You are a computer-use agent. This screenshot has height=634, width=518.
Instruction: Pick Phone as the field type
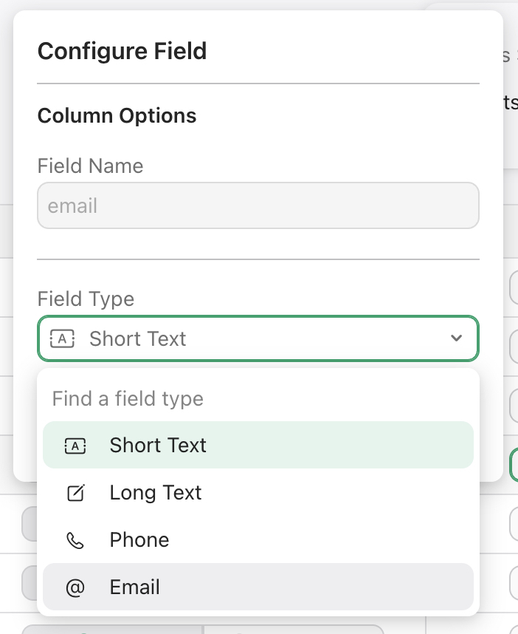[258, 540]
